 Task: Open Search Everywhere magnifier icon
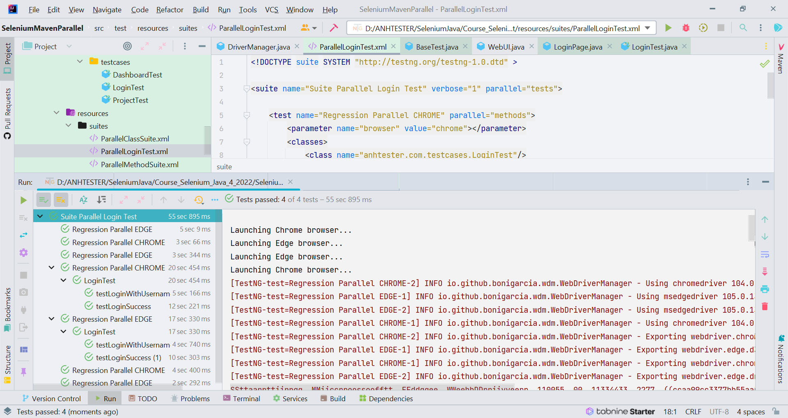[x=743, y=28]
